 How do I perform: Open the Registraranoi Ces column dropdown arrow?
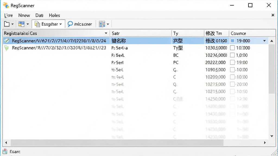[106, 33]
